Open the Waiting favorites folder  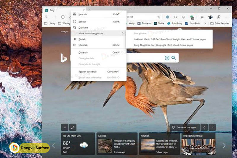click(x=64, y=23)
